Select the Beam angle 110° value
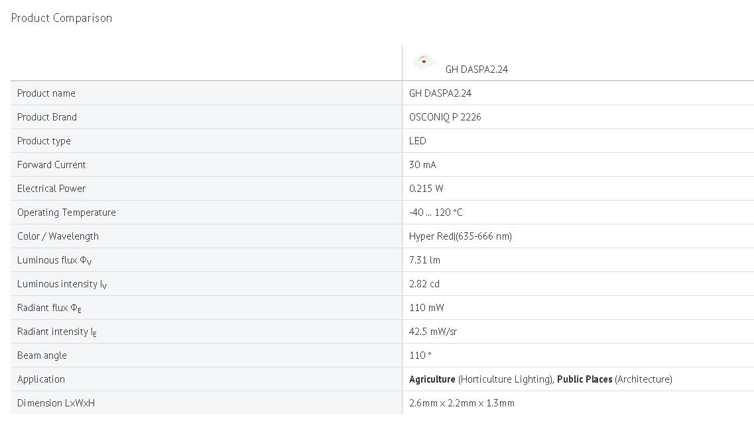 pyautogui.click(x=420, y=355)
